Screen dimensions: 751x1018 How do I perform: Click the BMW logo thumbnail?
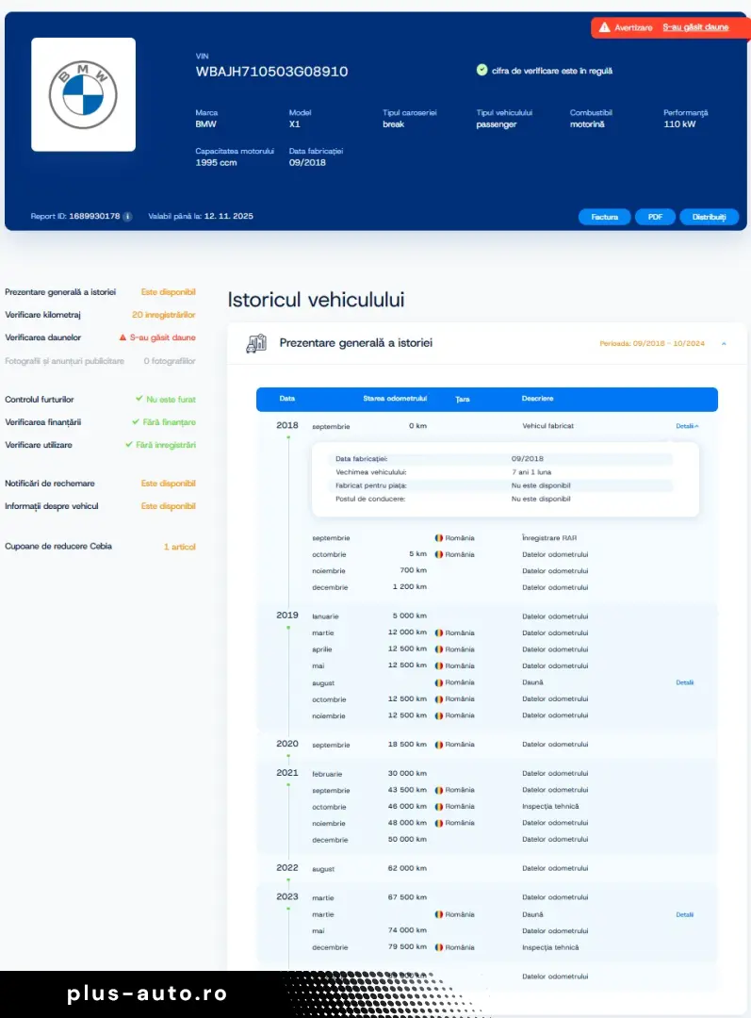[x=83, y=94]
